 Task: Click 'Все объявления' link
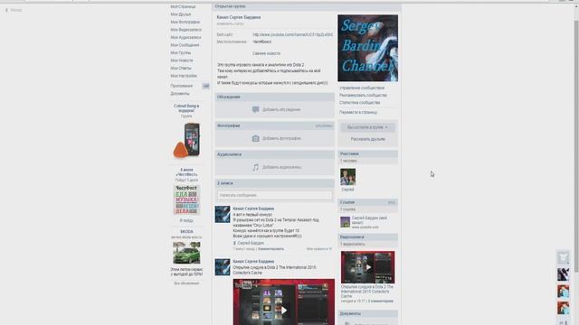pos(186,283)
